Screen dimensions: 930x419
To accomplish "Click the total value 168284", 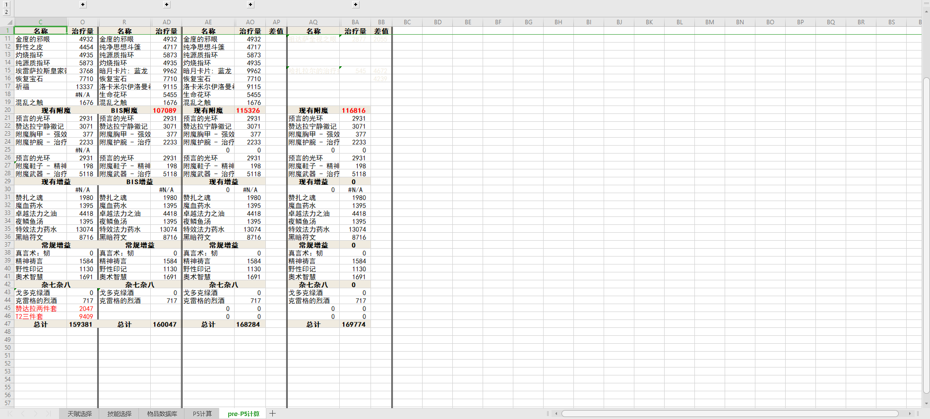I will (x=250, y=324).
